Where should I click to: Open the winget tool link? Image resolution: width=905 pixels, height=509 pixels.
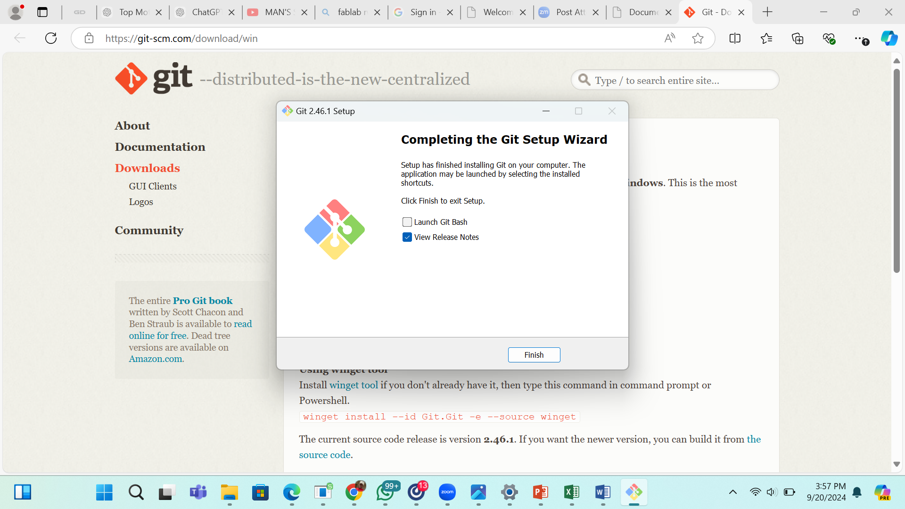(354, 385)
